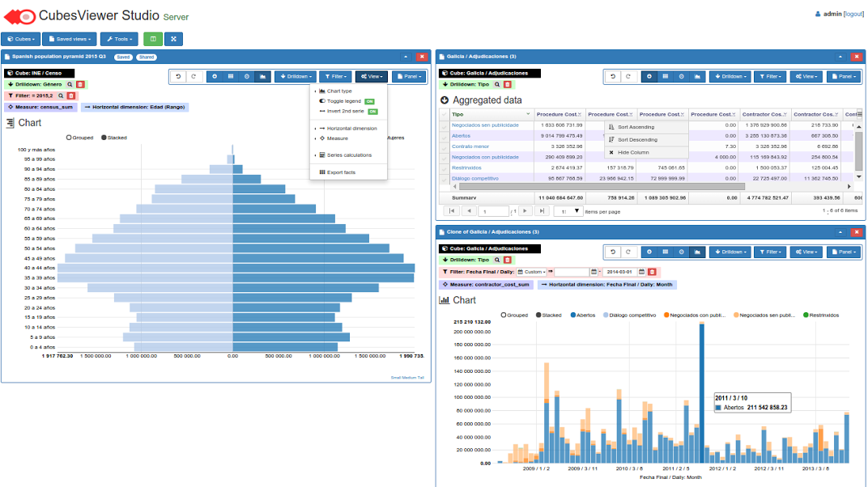Open grid menu icon at table top-right

tap(860, 114)
